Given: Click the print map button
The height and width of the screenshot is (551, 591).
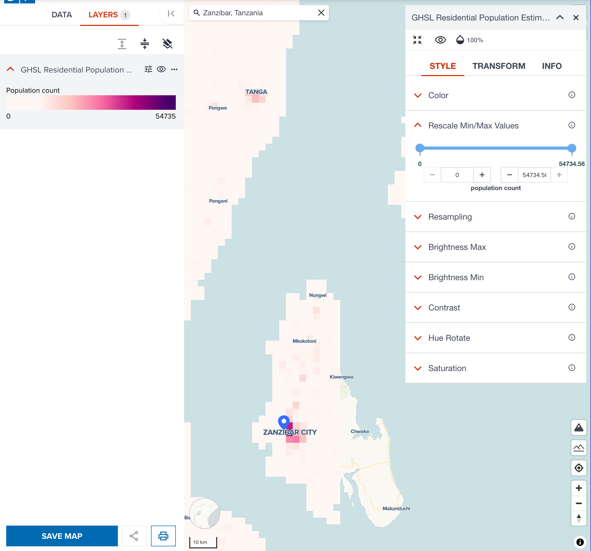Looking at the screenshot, I should tap(163, 536).
